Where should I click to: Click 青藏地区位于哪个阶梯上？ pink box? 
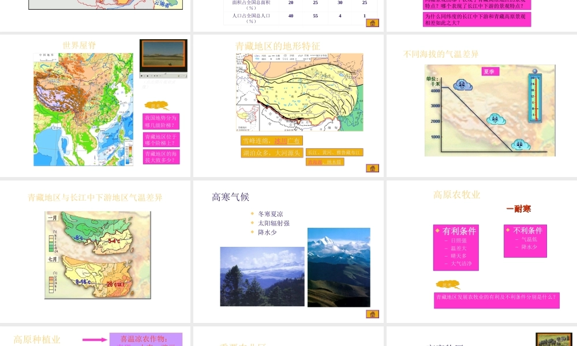click(x=161, y=140)
